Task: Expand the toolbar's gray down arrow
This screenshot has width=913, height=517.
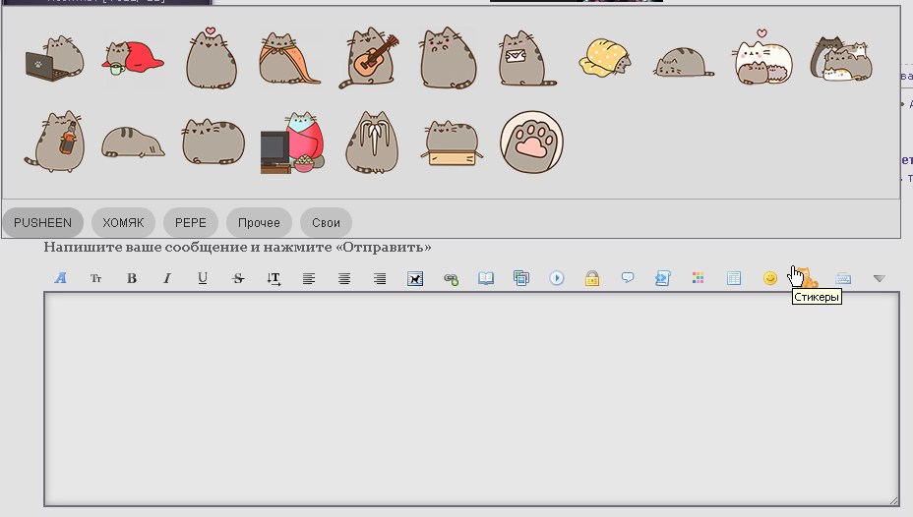Action: click(880, 278)
